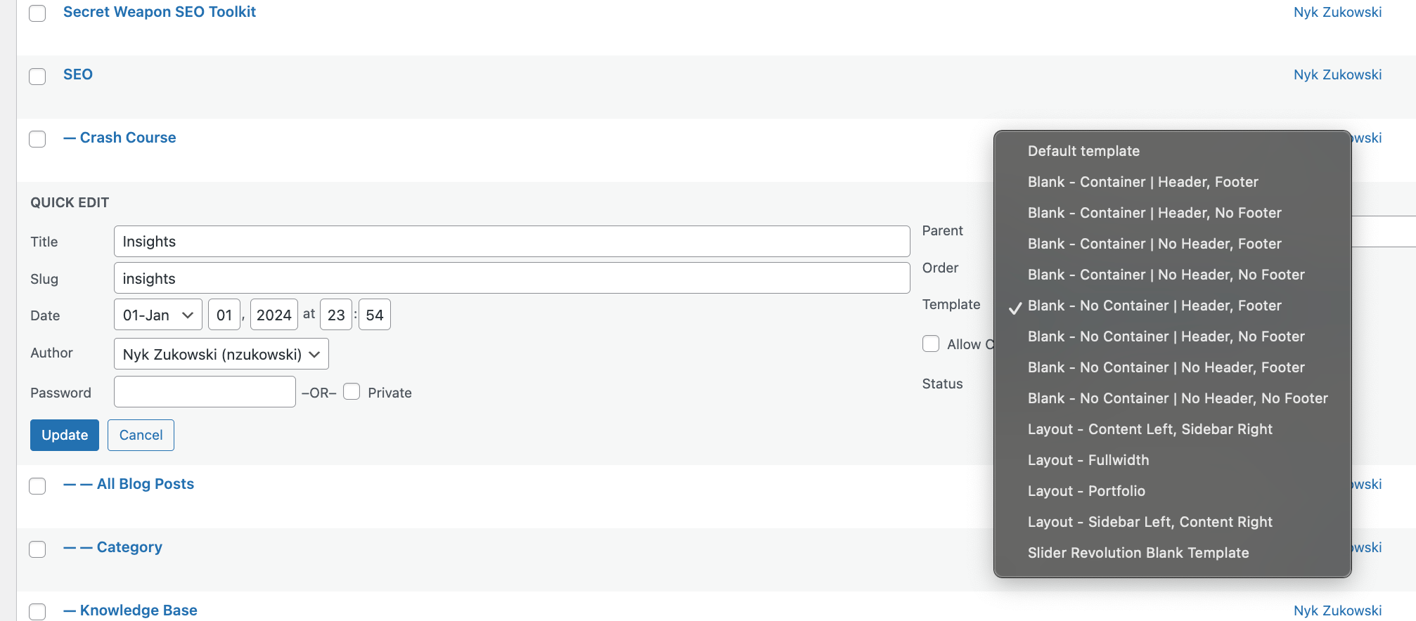Select the SEO page row checkbox
The width and height of the screenshot is (1416, 621).
tap(37, 76)
